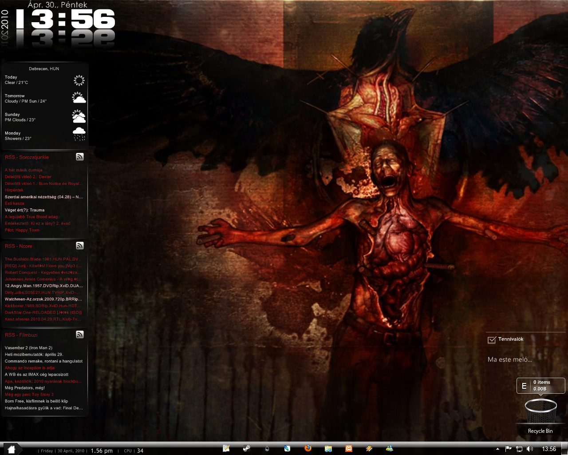The image size is (568, 455).
Task: Click the large 13:56 clock widget
Action: (x=66, y=20)
